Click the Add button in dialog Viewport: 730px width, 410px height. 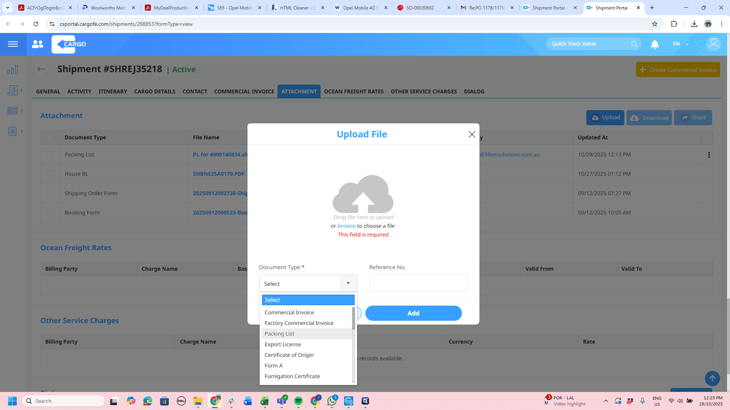tap(413, 313)
